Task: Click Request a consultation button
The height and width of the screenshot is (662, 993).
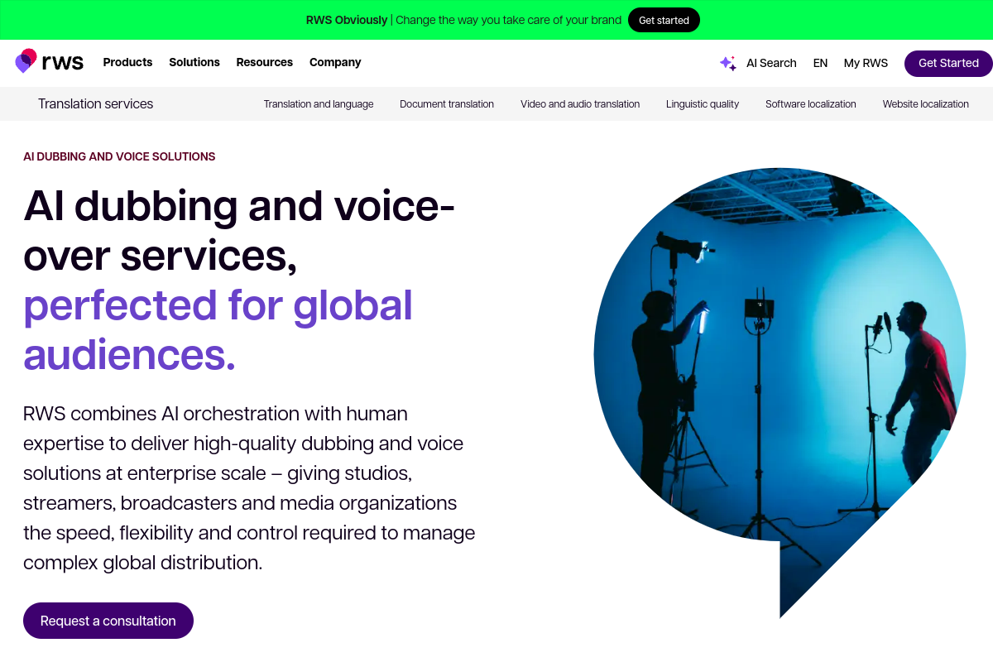Action: pyautogui.click(x=108, y=621)
